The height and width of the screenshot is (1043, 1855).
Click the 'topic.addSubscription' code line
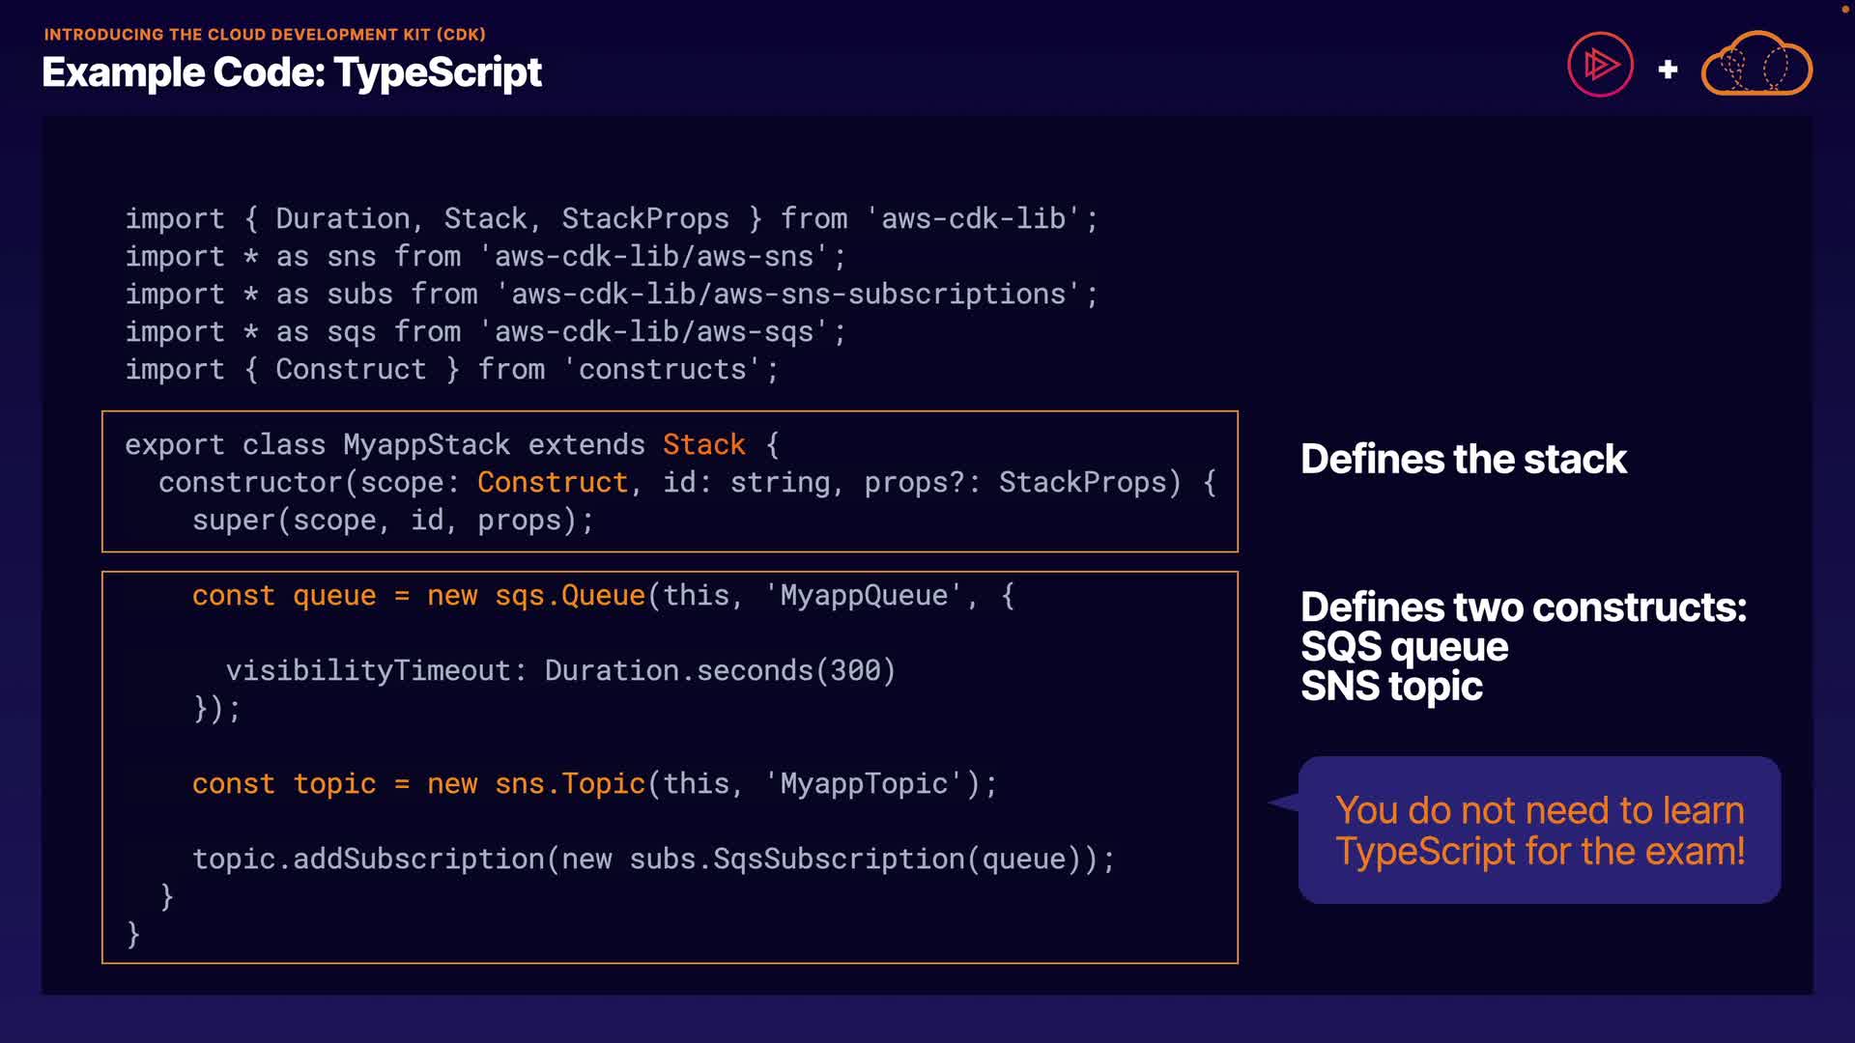653,859
